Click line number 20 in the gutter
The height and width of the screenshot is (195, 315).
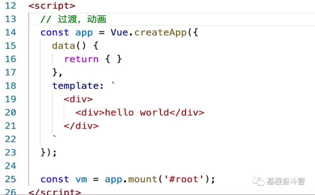(x=11, y=112)
